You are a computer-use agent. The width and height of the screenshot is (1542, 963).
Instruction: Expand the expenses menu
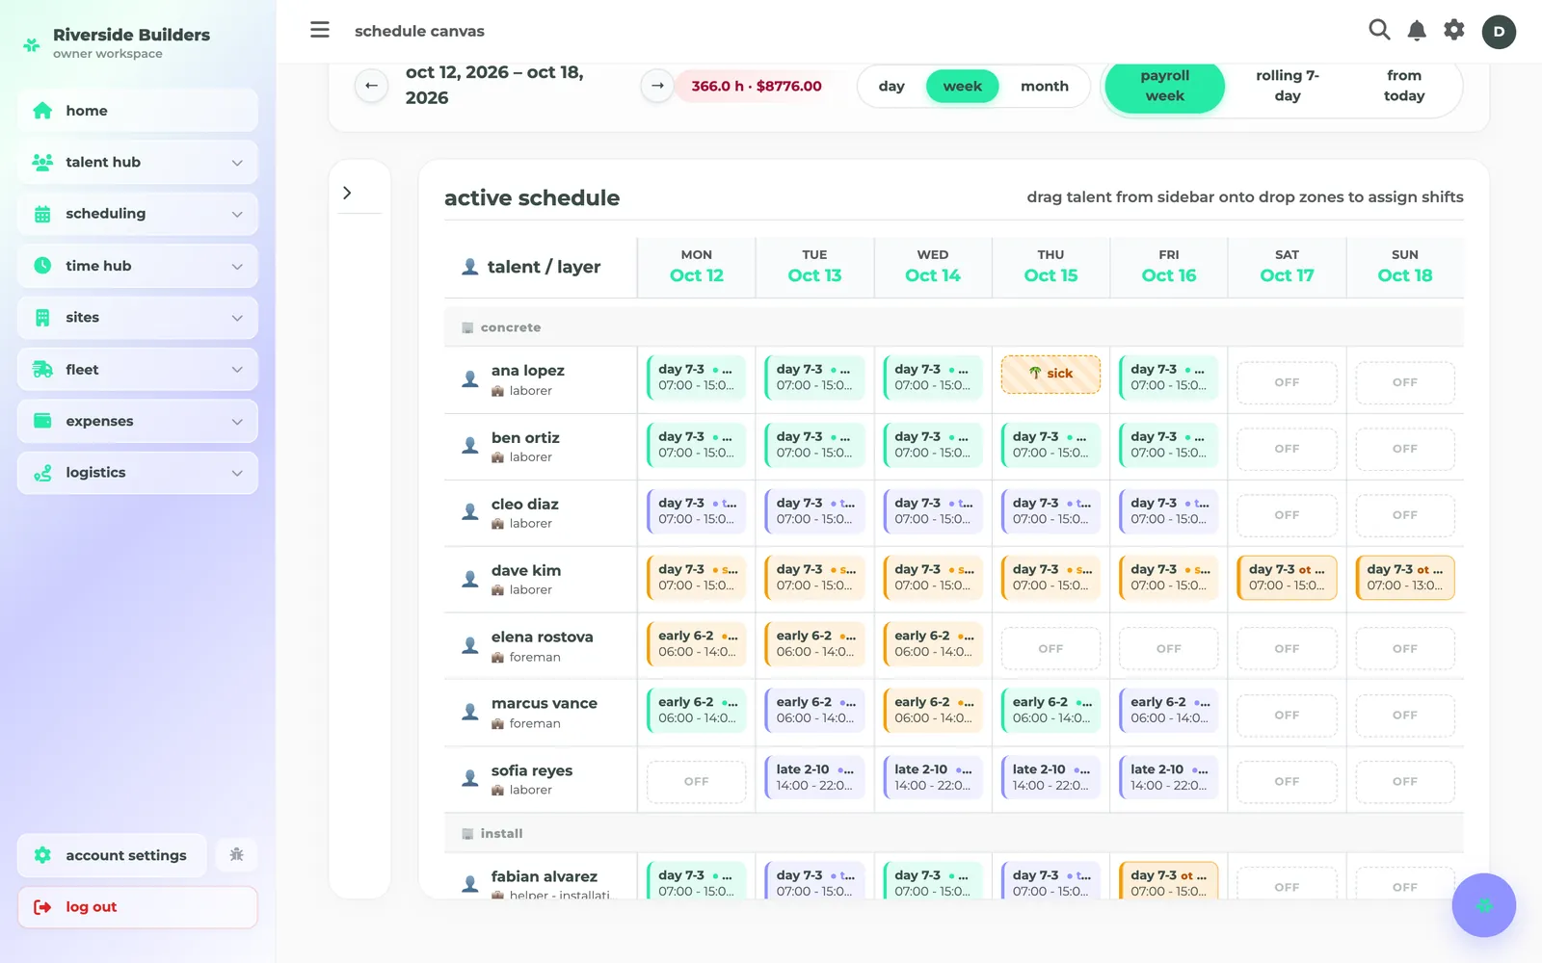tap(138, 422)
